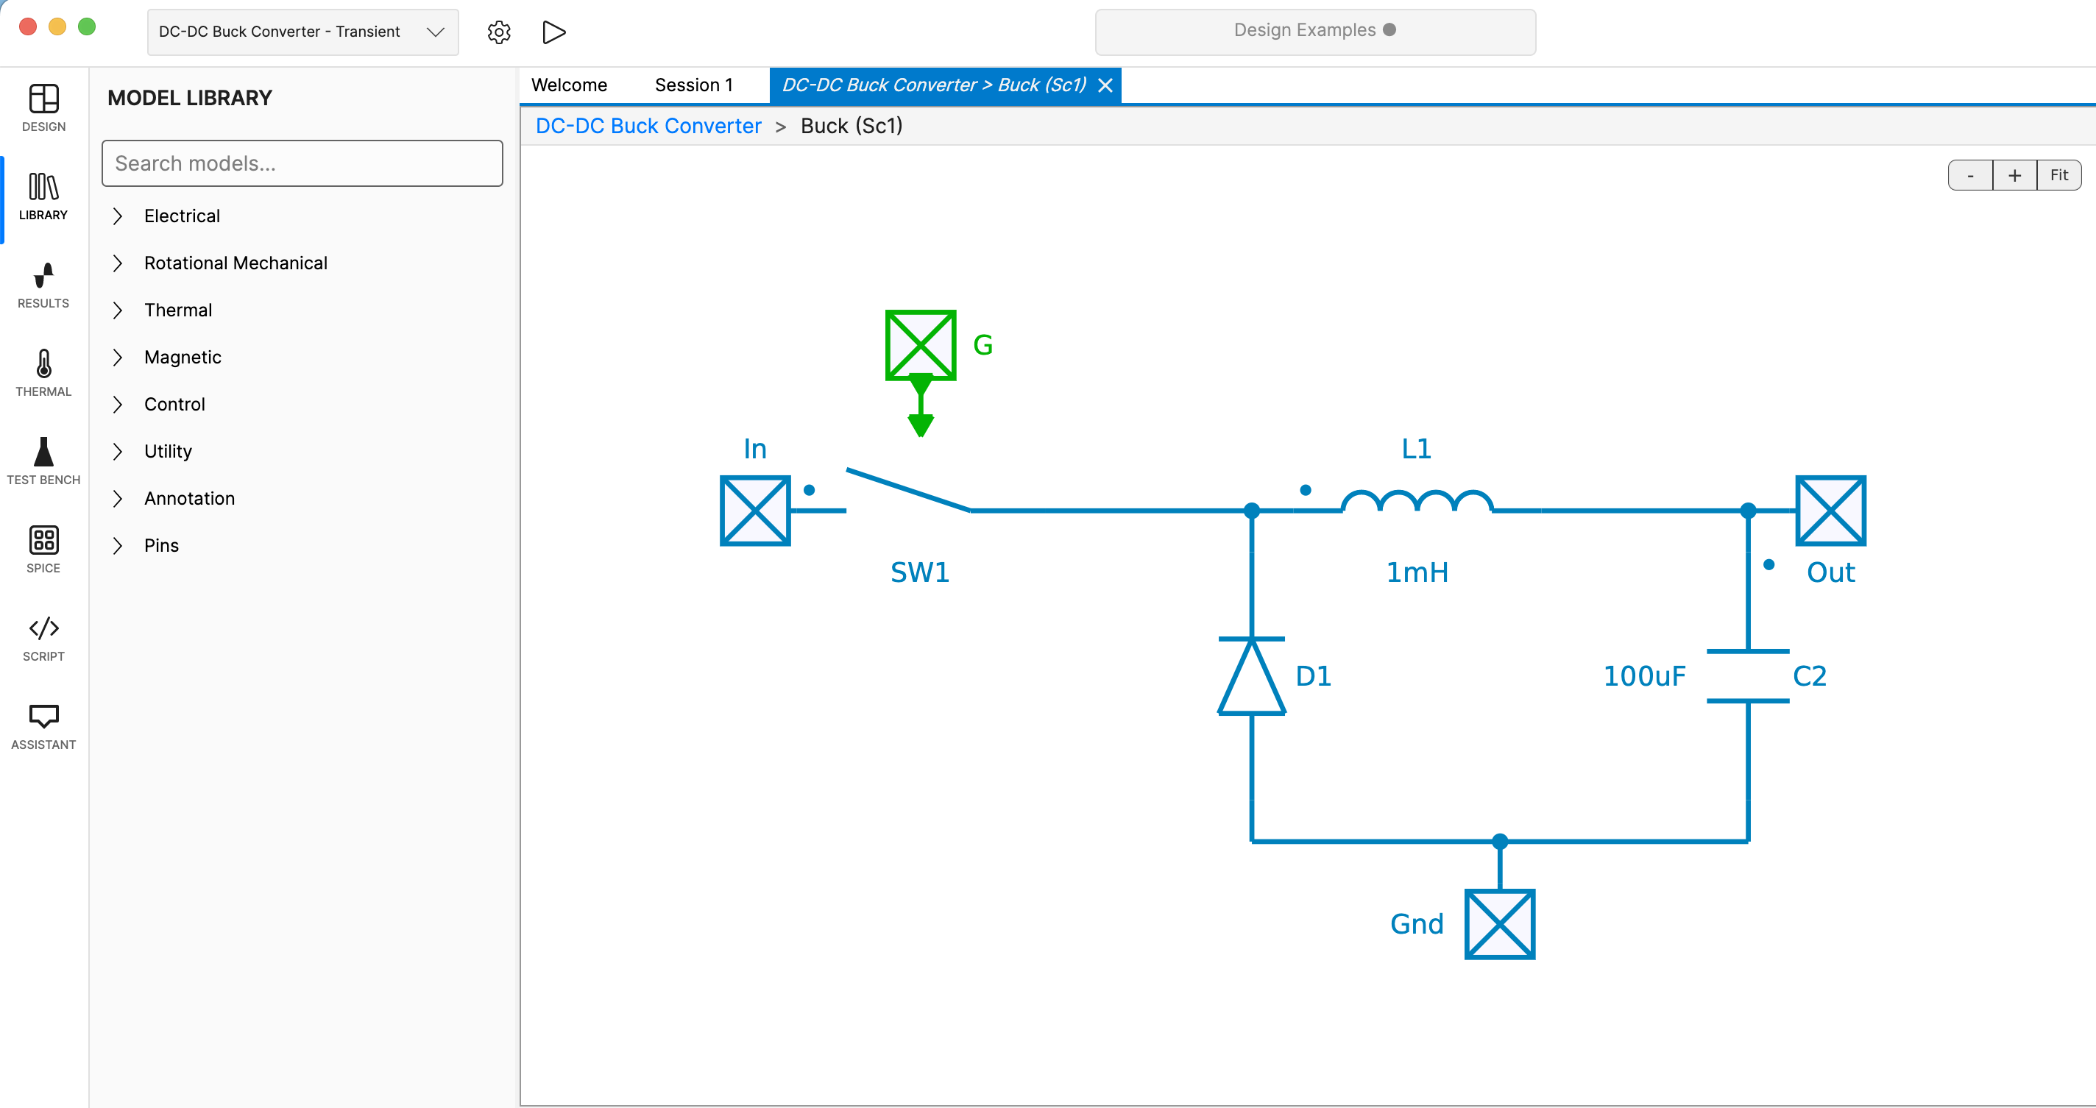2096x1108 pixels.
Task: Select the Test Bench icon
Action: click(43, 461)
